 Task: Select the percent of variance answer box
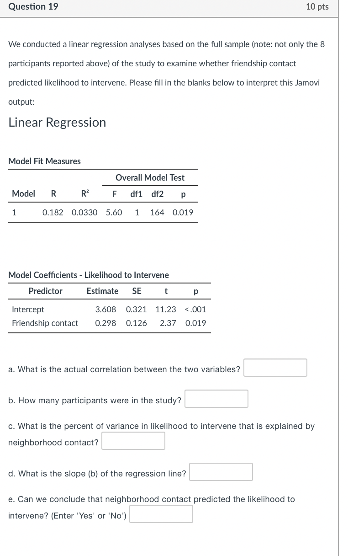click(x=133, y=440)
